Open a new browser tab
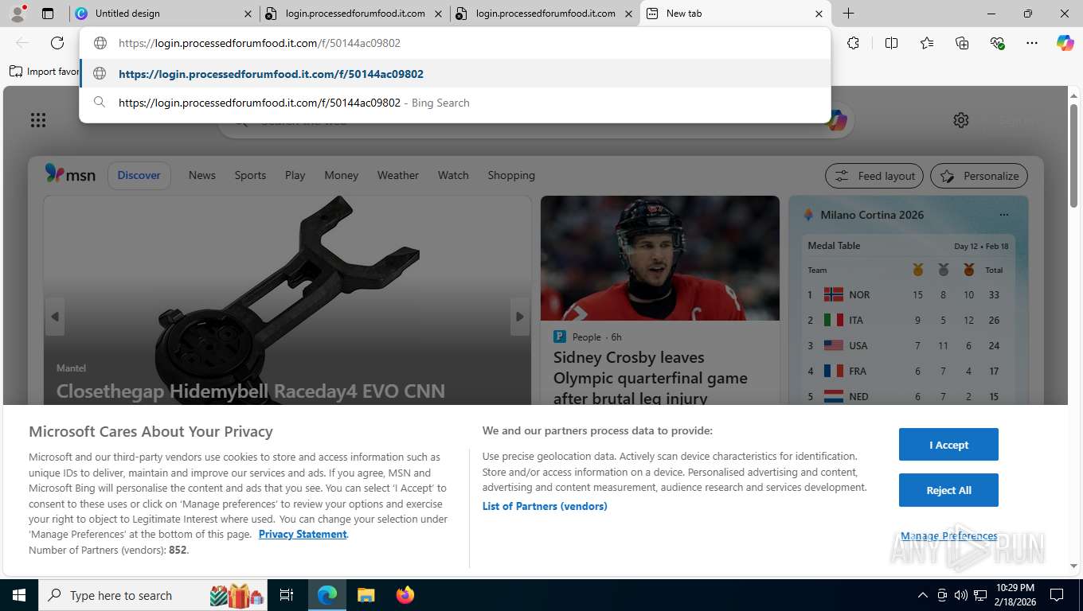Screen dimensions: 1083x611 pyautogui.click(x=849, y=14)
